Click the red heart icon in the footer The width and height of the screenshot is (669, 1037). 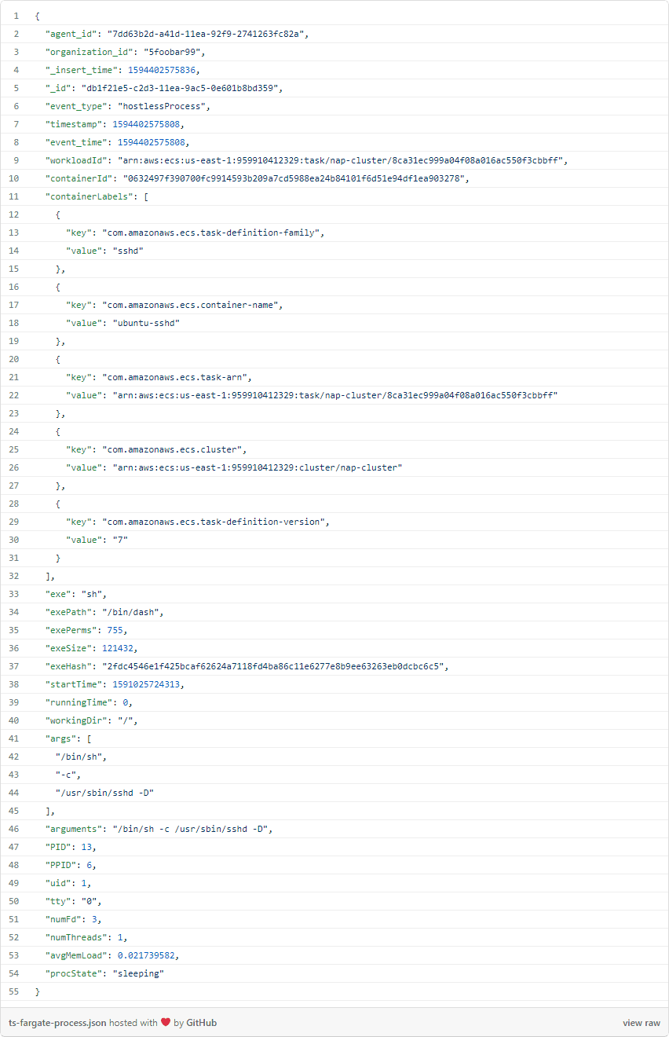166,1023
